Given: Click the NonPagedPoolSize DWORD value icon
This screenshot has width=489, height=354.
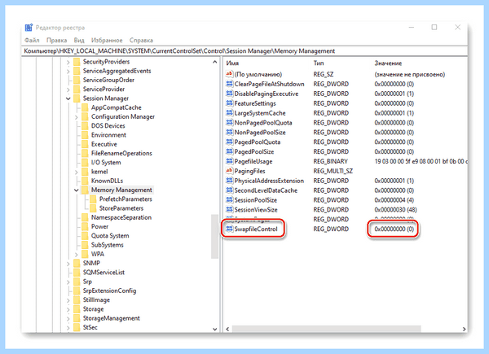Looking at the screenshot, I should [229, 132].
